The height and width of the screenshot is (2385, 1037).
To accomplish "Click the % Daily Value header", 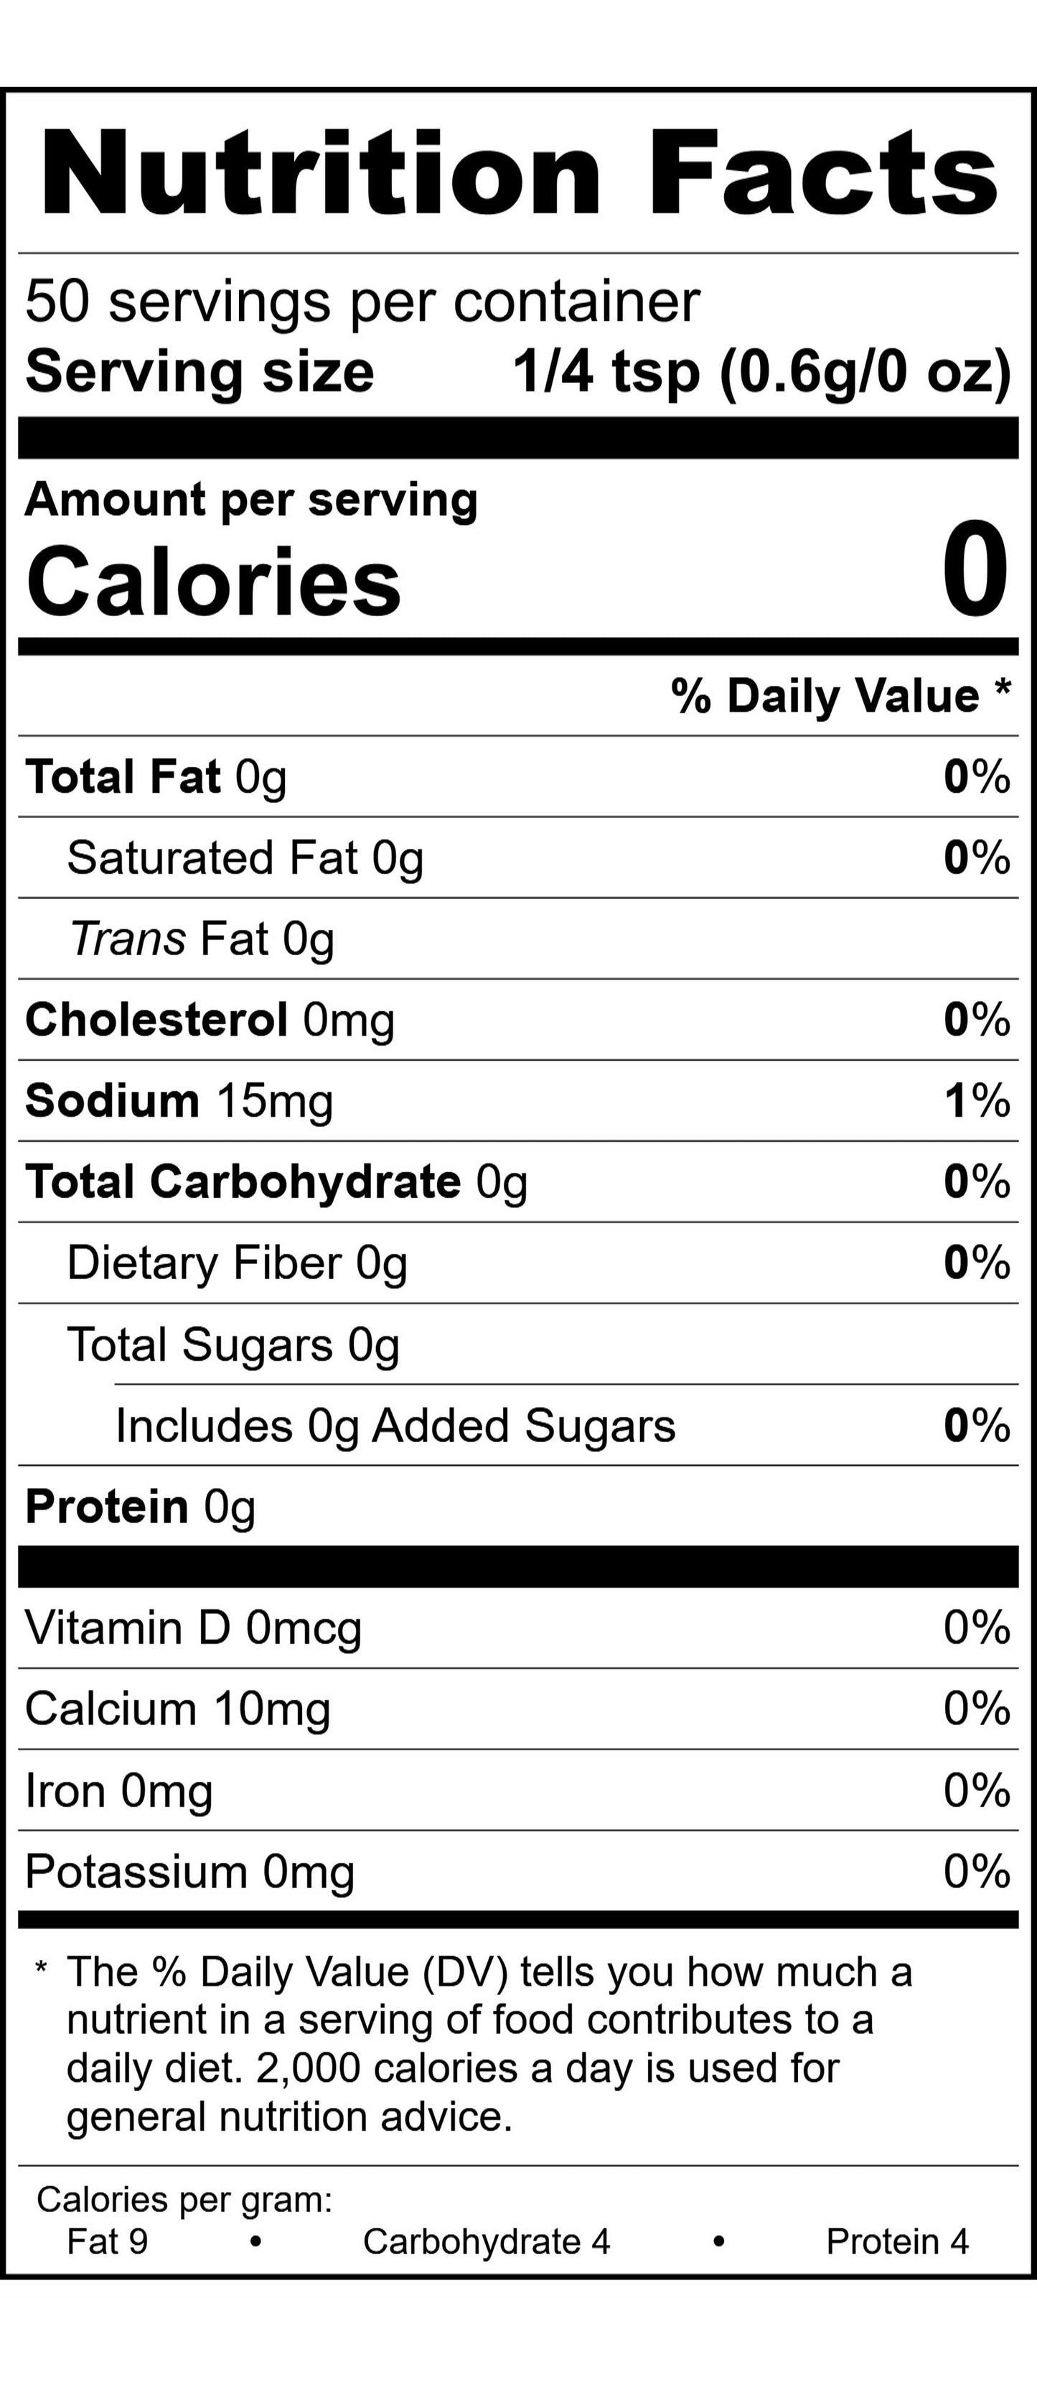I will coord(841,695).
